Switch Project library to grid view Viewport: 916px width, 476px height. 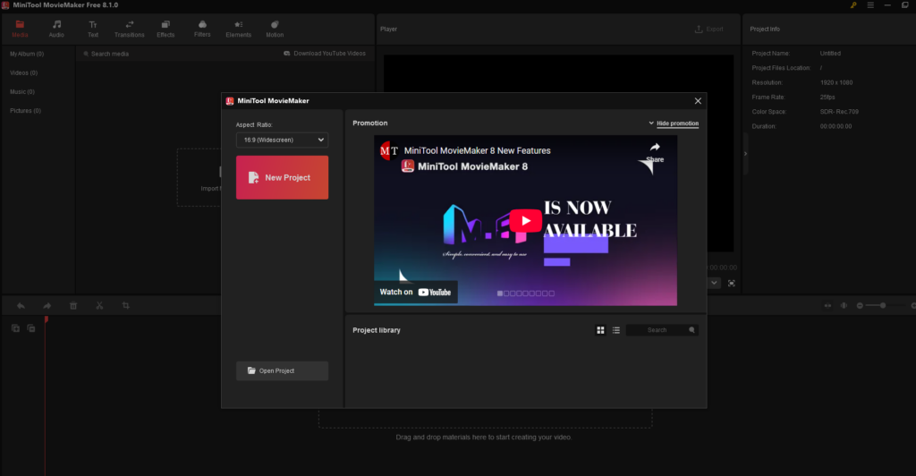click(600, 330)
